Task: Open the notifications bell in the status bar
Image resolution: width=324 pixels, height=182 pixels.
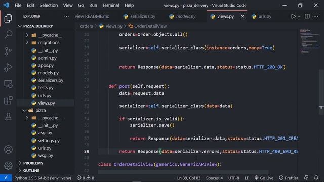Action: pos(316,178)
